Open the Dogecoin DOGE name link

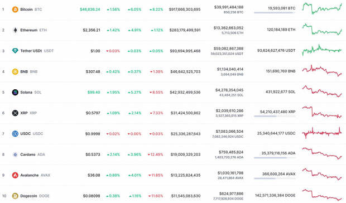(x=35, y=196)
